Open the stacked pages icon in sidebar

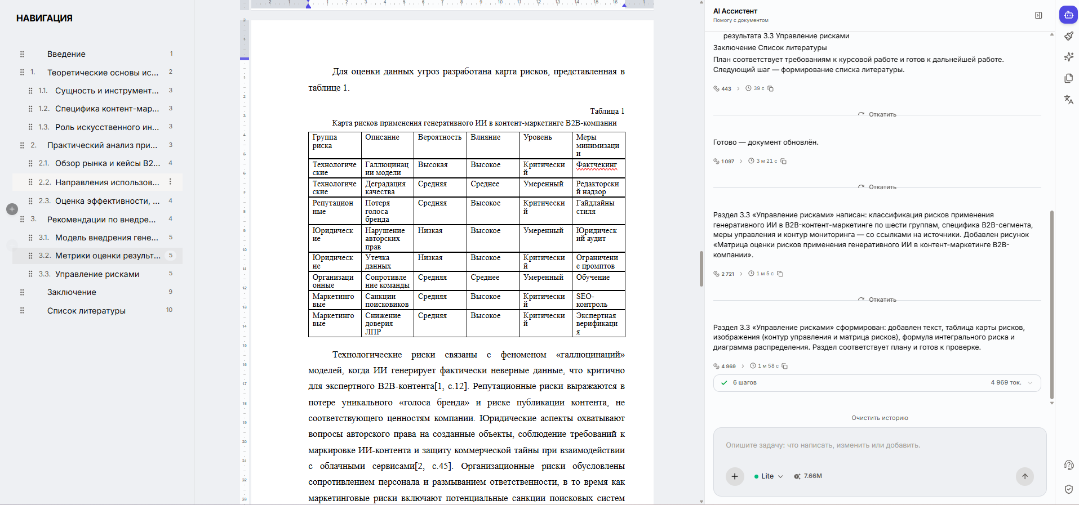1068,78
